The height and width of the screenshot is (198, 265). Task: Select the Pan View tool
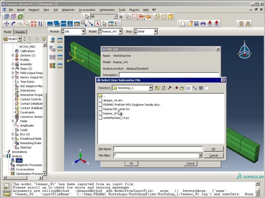pos(7,24)
